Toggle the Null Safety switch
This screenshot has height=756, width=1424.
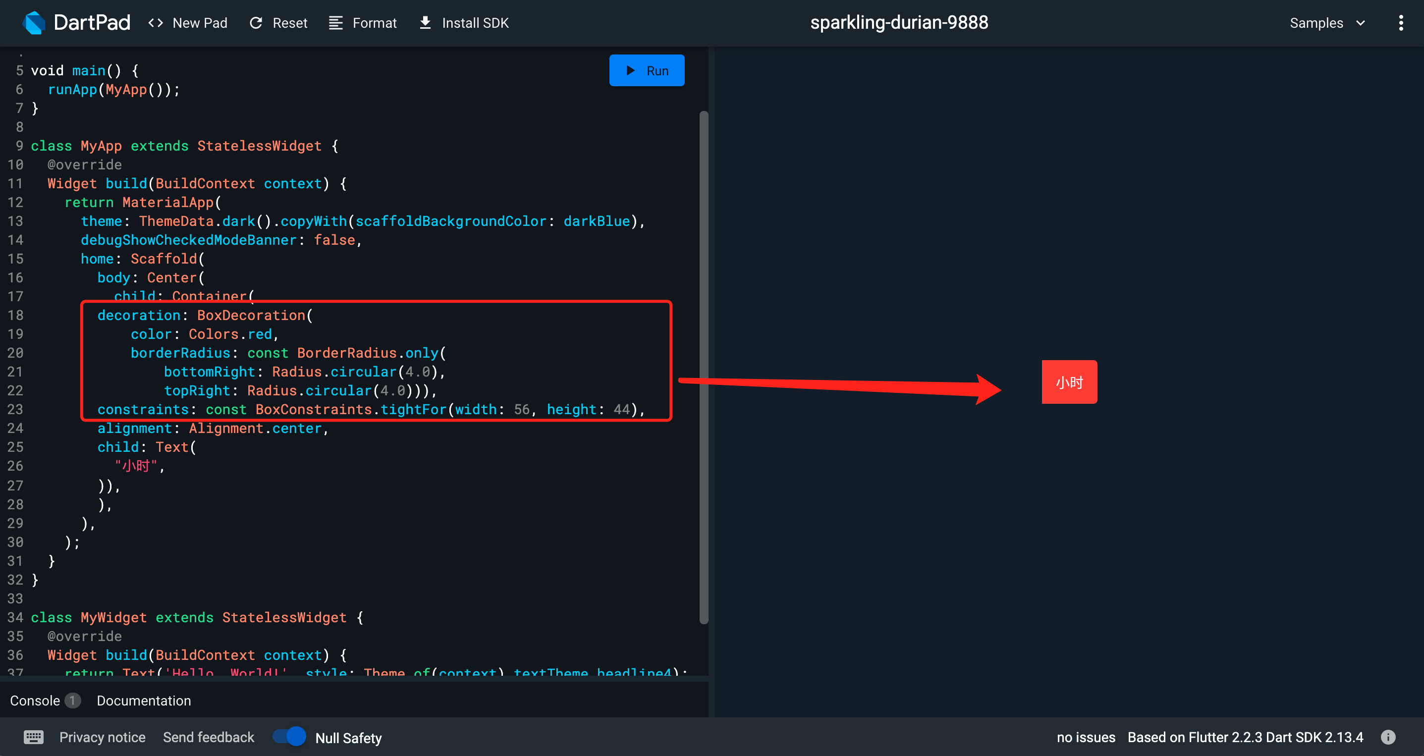tap(289, 736)
